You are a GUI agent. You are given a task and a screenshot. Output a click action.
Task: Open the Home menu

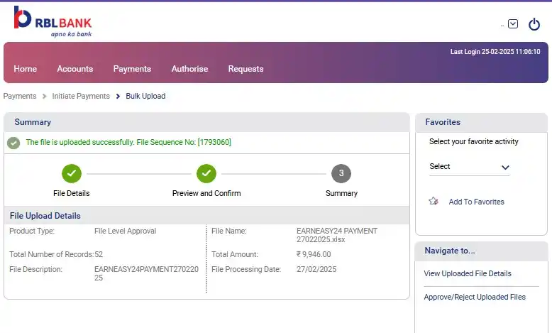(26, 69)
